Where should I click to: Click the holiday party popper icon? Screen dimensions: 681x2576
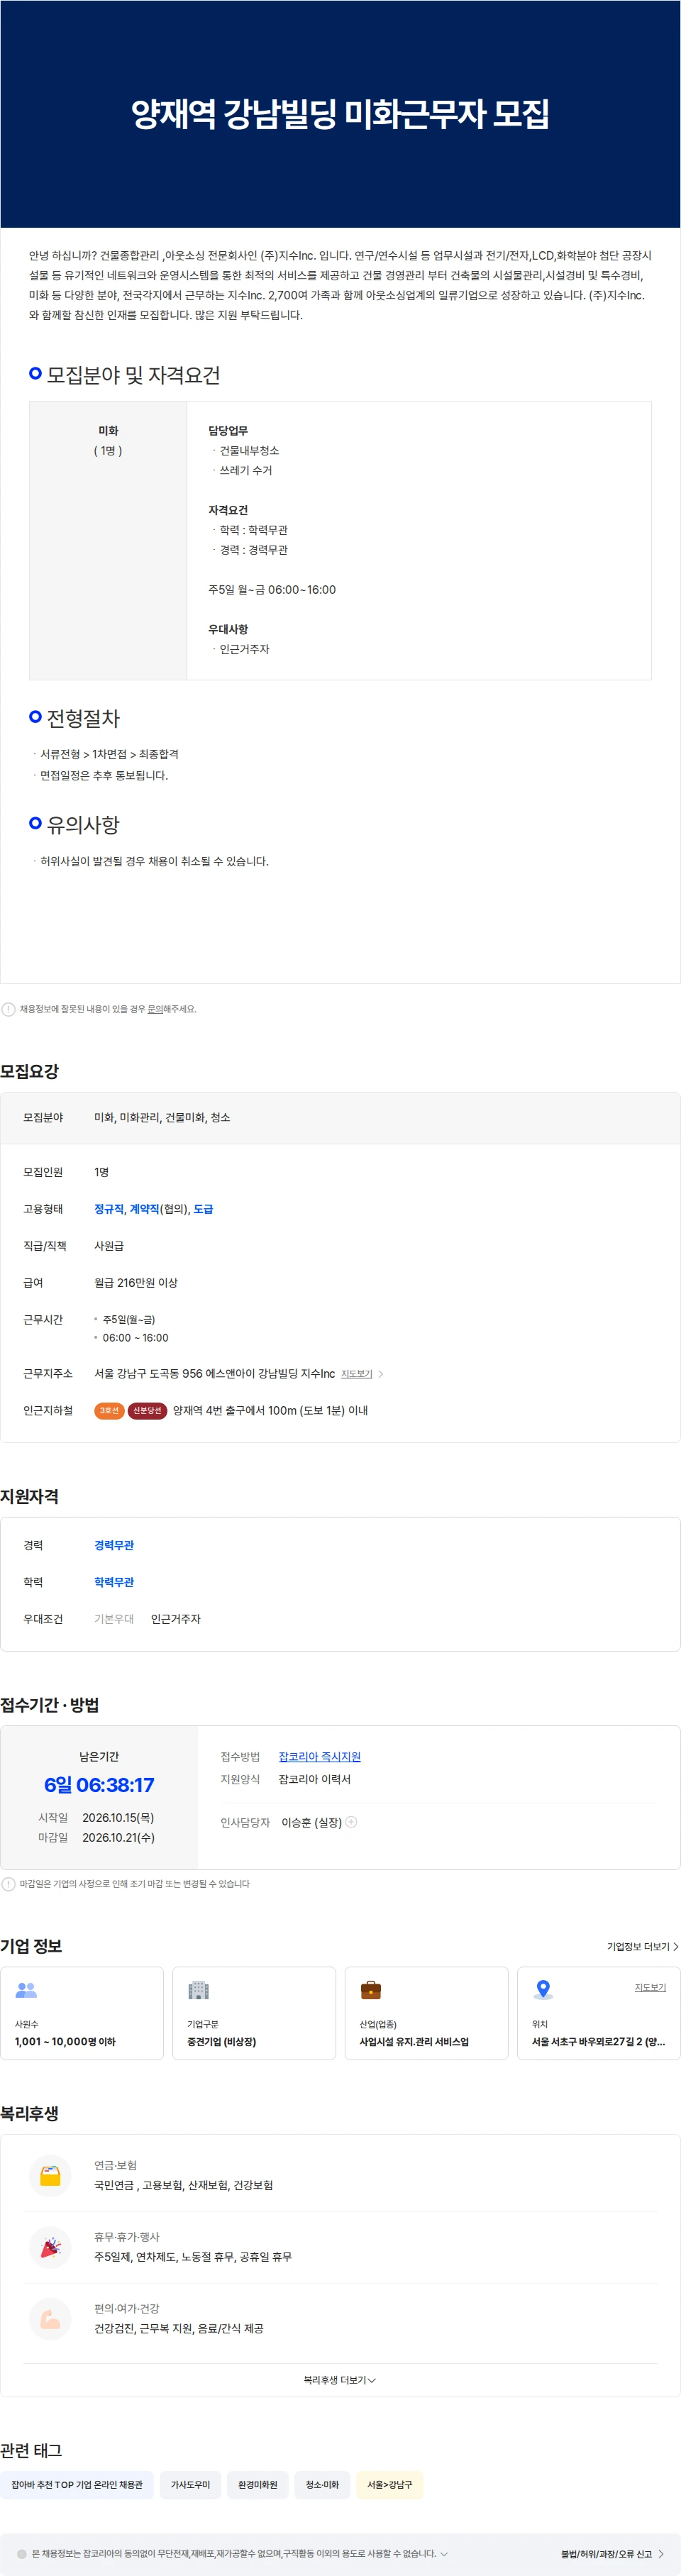(50, 2248)
